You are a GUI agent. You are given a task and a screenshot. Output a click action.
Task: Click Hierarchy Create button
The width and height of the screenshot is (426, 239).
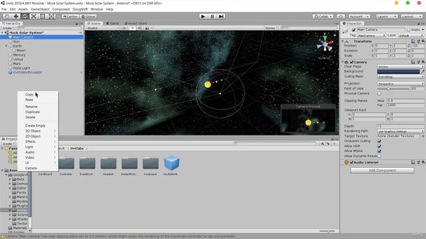pyautogui.click(x=8, y=28)
